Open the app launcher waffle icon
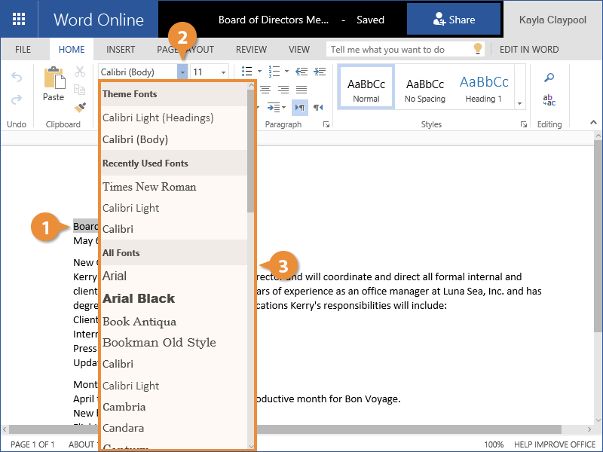This screenshot has height=452, width=603. tap(19, 20)
